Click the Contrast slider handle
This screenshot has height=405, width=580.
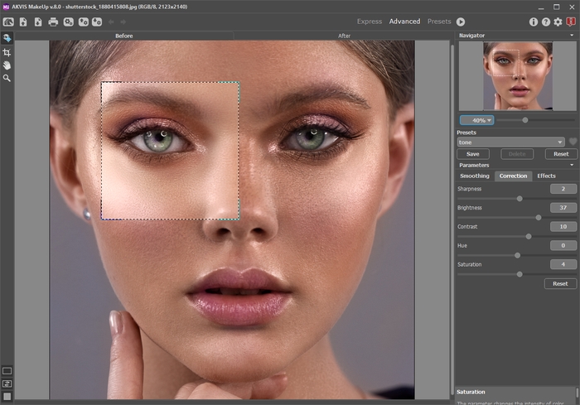tap(529, 236)
